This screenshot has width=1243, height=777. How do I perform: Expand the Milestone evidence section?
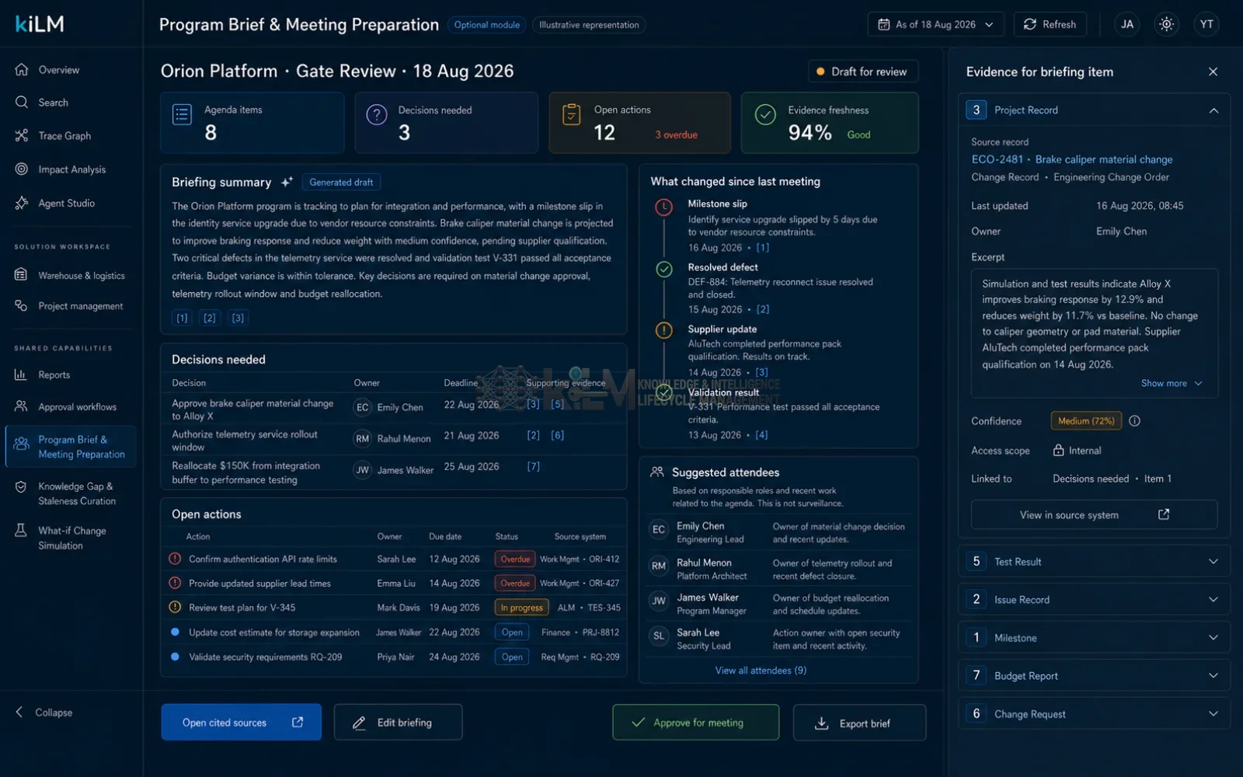(1094, 638)
